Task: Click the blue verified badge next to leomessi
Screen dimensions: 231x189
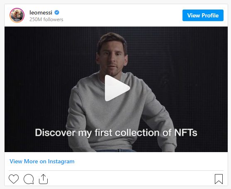Action: (57, 12)
